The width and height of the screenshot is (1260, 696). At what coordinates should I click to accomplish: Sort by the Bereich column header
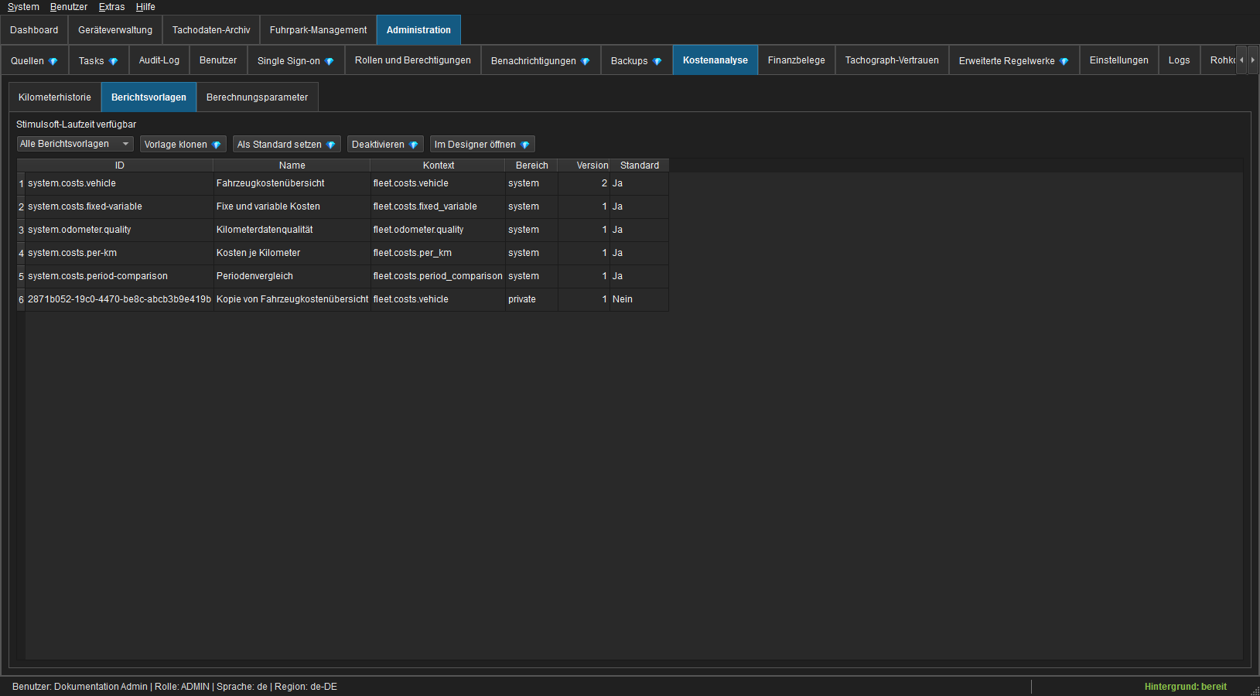pyautogui.click(x=532, y=165)
